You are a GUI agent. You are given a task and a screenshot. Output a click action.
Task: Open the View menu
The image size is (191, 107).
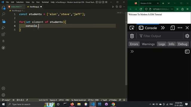28,2
